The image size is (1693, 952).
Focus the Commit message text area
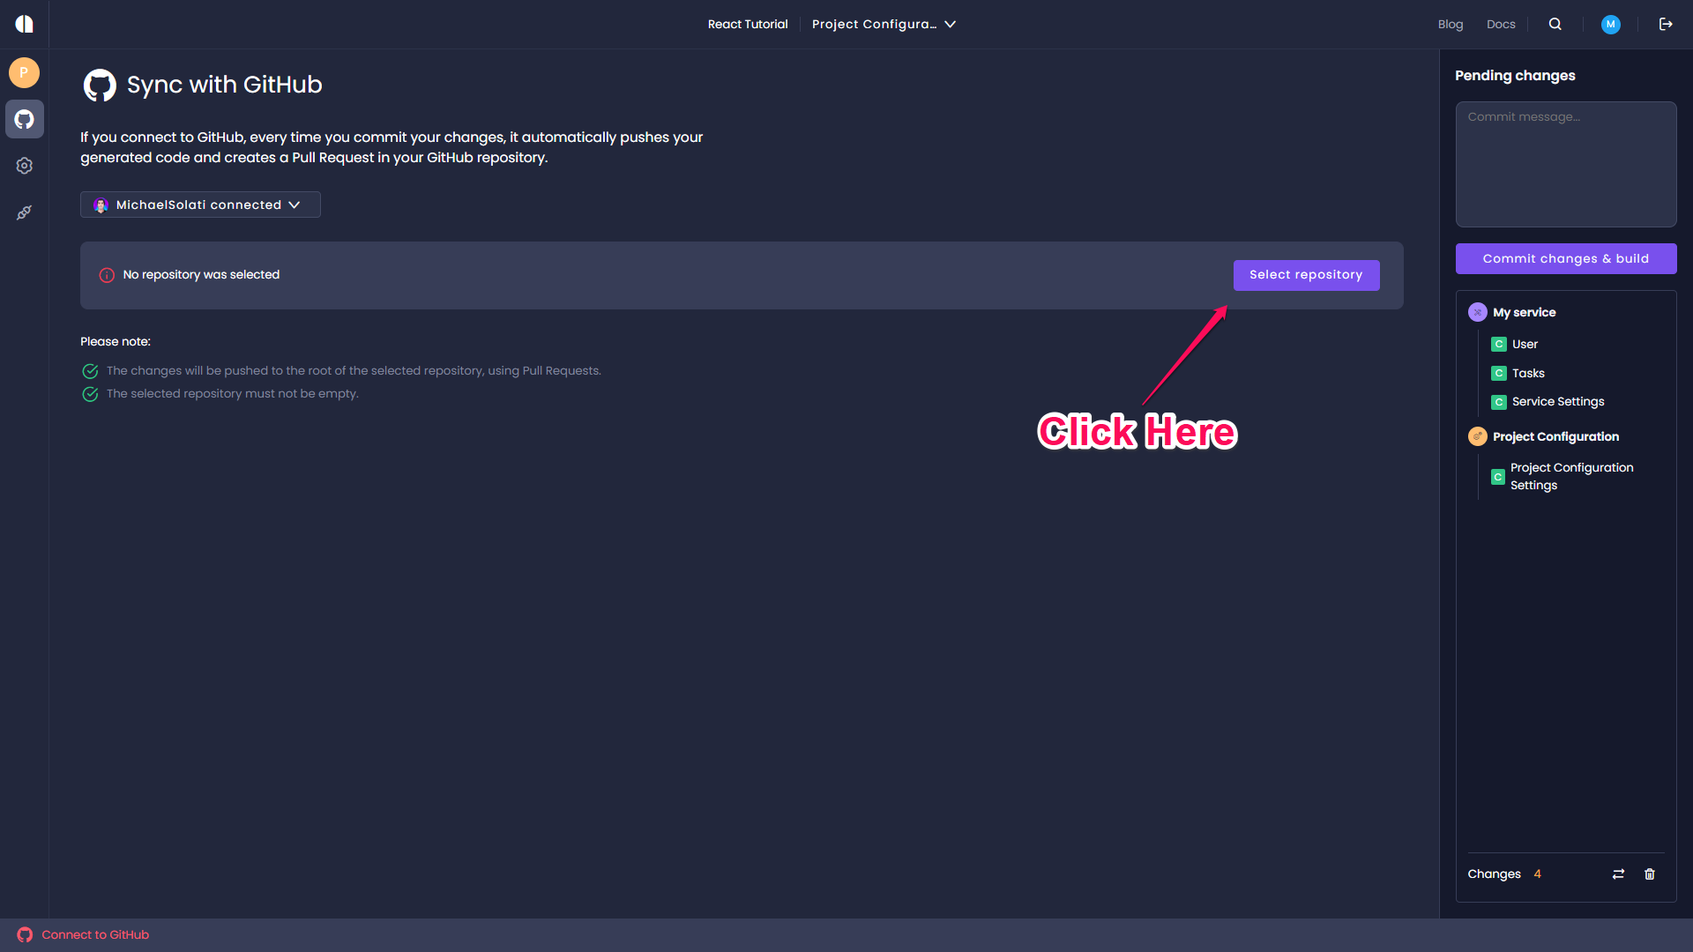pyautogui.click(x=1565, y=164)
